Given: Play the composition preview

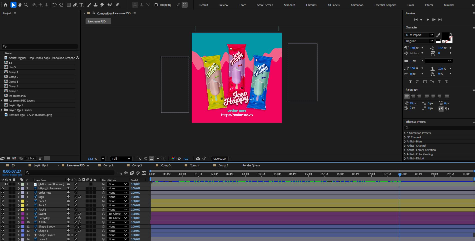Looking at the screenshot, I should click(428, 19).
